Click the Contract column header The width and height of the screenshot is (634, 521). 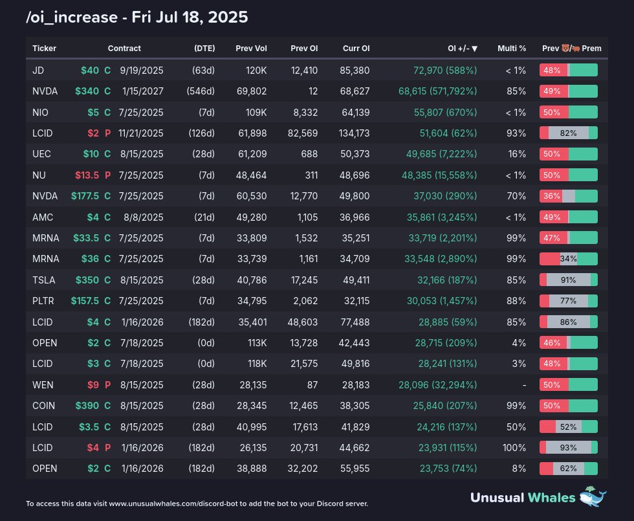(x=124, y=48)
